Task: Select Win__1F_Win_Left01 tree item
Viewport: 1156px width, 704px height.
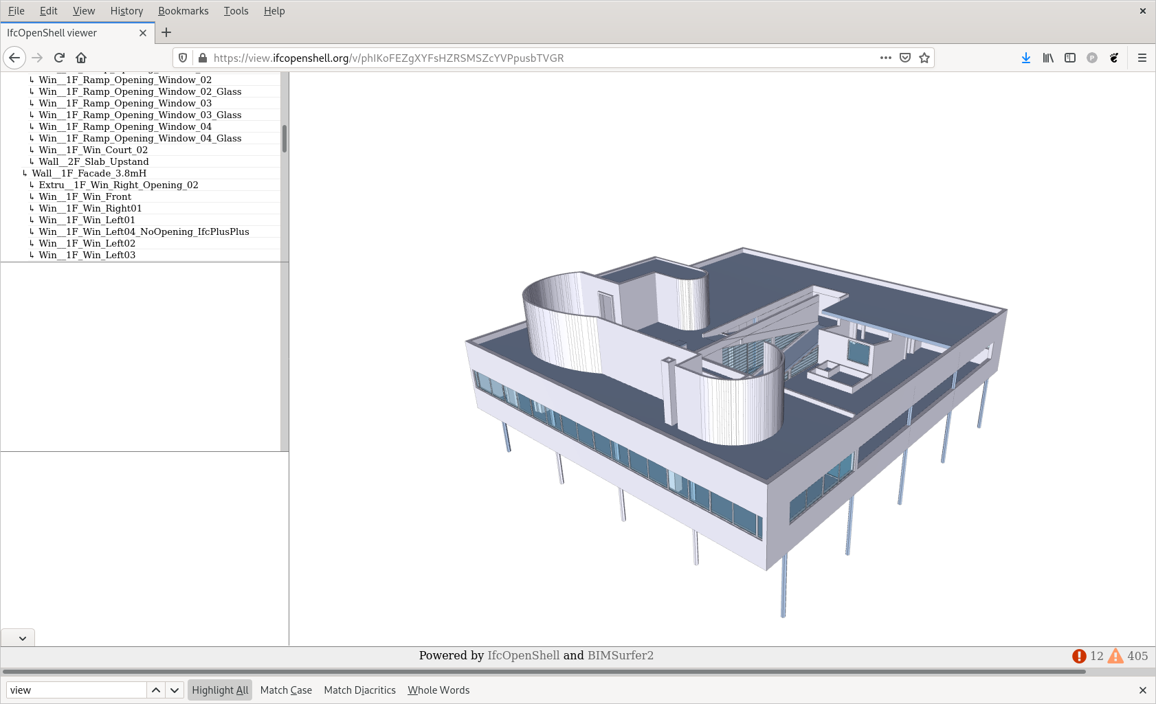Action: coord(87,220)
